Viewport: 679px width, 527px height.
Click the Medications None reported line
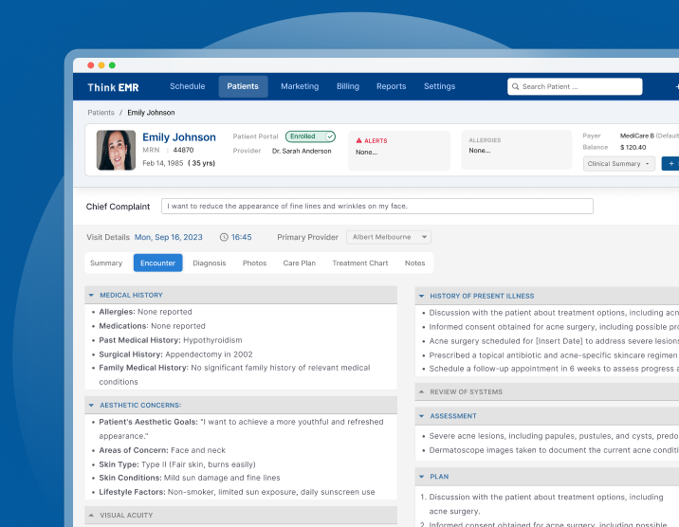click(x=152, y=326)
